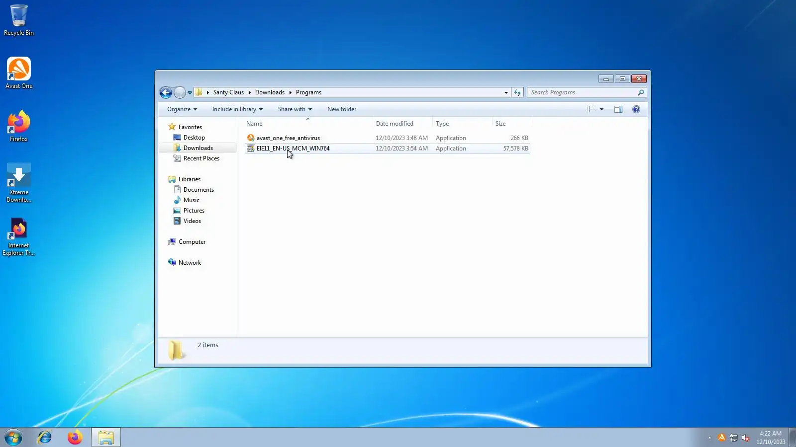Expand subfolders after the Santy Claus breadcrumb

(x=249, y=92)
